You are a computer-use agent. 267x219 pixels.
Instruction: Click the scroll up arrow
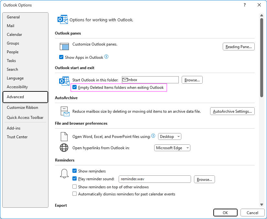(262, 16)
